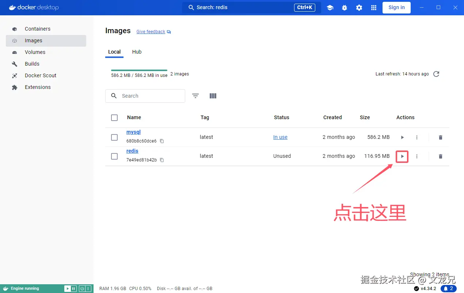Screen dimensions: 464x293
Task: Open the column display settings icon
Action: click(x=213, y=96)
